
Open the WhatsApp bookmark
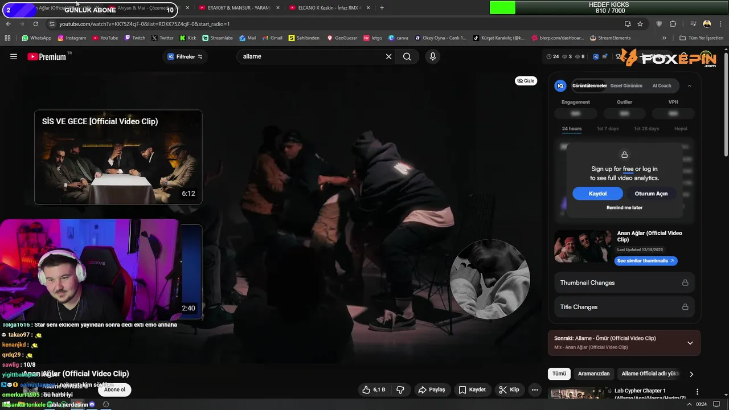click(x=36, y=38)
